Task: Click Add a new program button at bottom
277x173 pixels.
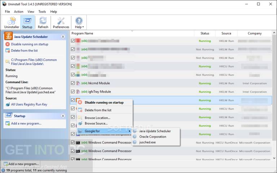Action: (21, 164)
